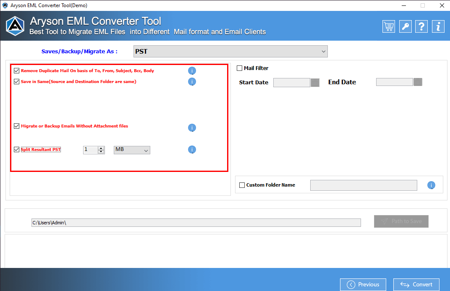Close the Aryson EML Converter window
The width and height of the screenshot is (450, 291).
[x=442, y=5]
